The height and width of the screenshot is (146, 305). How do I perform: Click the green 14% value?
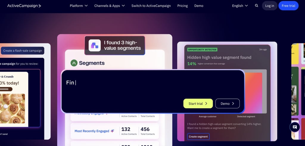[192, 64]
